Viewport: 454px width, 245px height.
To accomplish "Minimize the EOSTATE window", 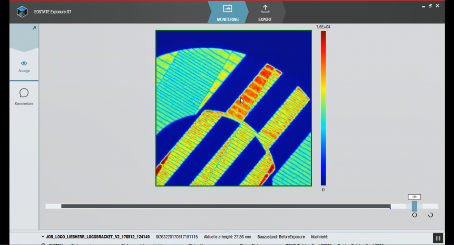I will [x=423, y=6].
